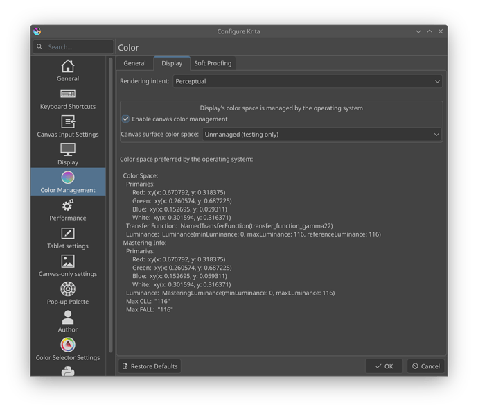Viewport: 478px width, 412px height.
Task: Click the 'Max FALL: "116"' line
Action: [150, 309]
